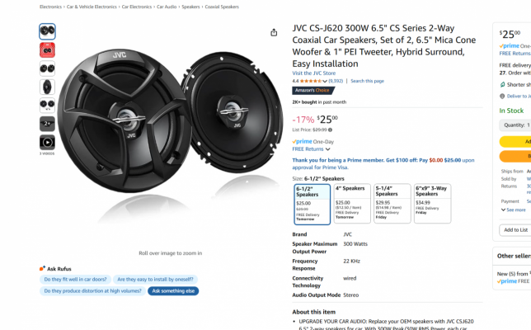The image size is (531, 330).
Task: Open the Quantity dropdown
Action: [515, 125]
